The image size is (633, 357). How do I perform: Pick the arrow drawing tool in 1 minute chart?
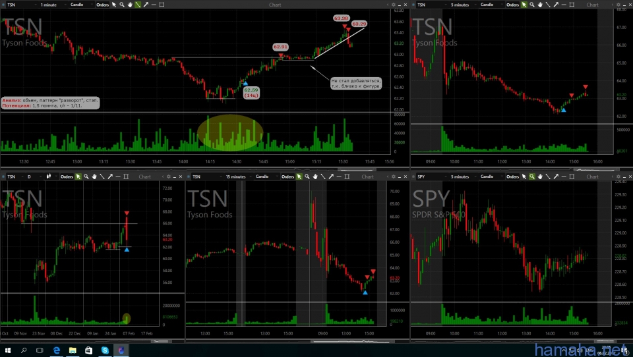(146, 5)
